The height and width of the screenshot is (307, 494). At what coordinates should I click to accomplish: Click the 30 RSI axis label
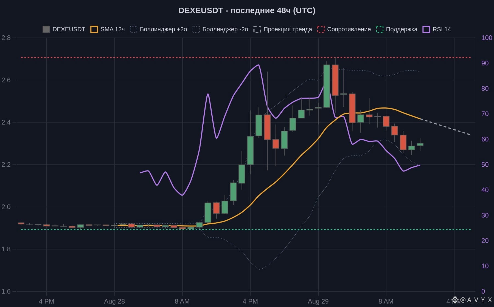pos(485,215)
